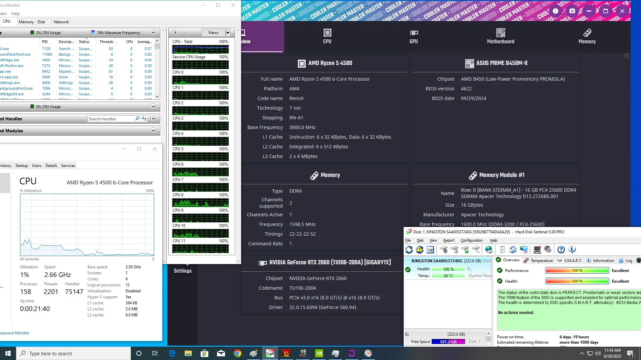Open the purple Cooler Master taskbar icon

(x=352, y=353)
